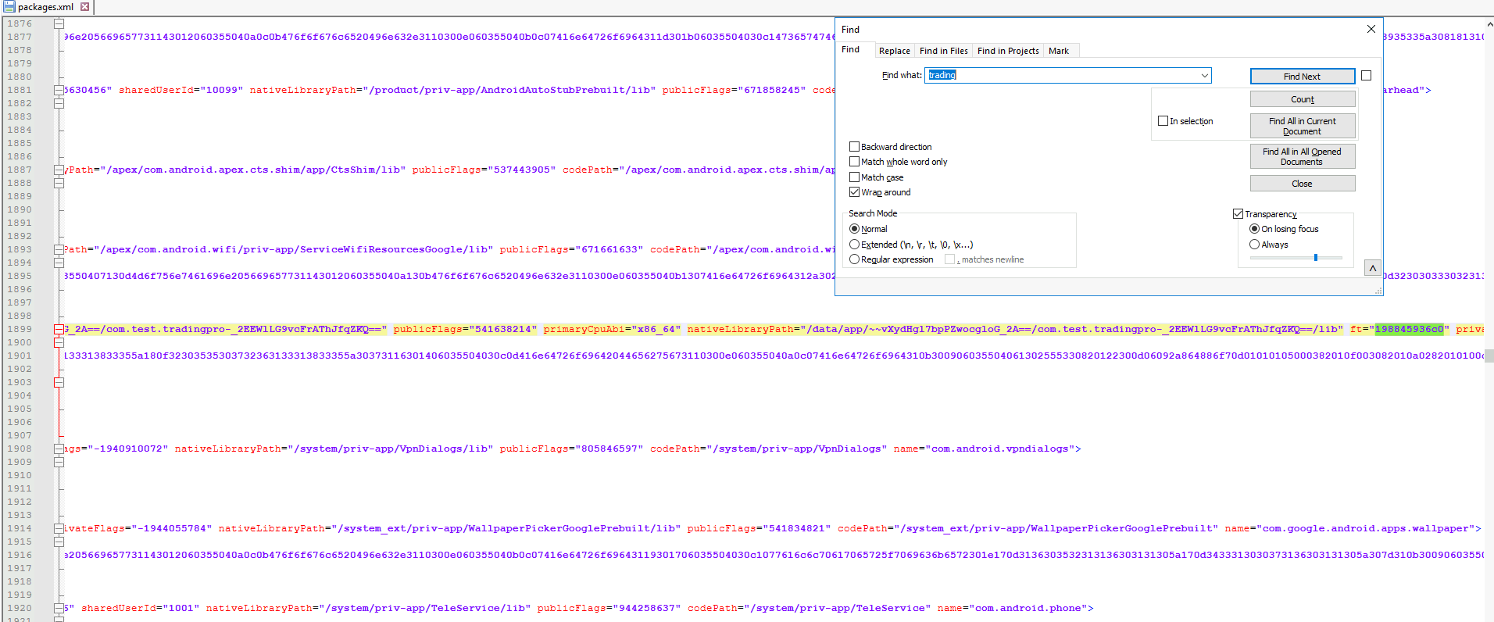
Task: Adjust the transparency slider handle
Action: coord(1316,257)
